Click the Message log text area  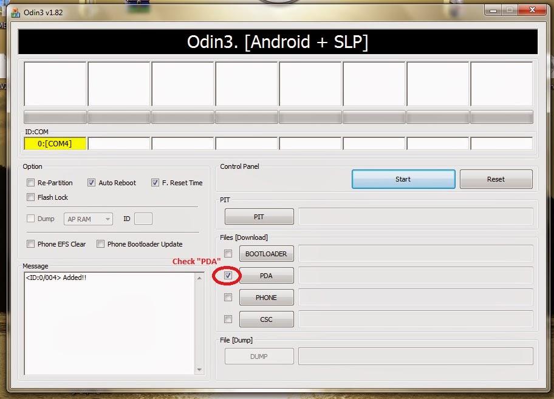(x=109, y=323)
